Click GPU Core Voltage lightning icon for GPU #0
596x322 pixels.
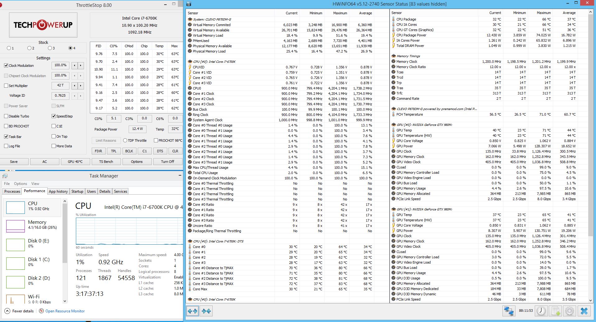(394, 141)
